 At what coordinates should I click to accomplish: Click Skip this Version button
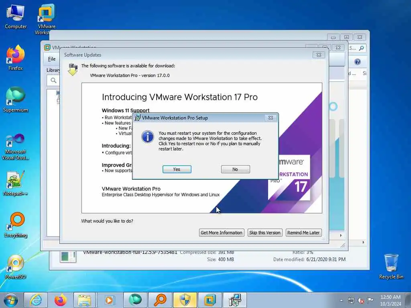[265, 233]
